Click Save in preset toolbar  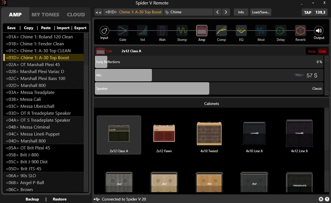click(x=11, y=28)
